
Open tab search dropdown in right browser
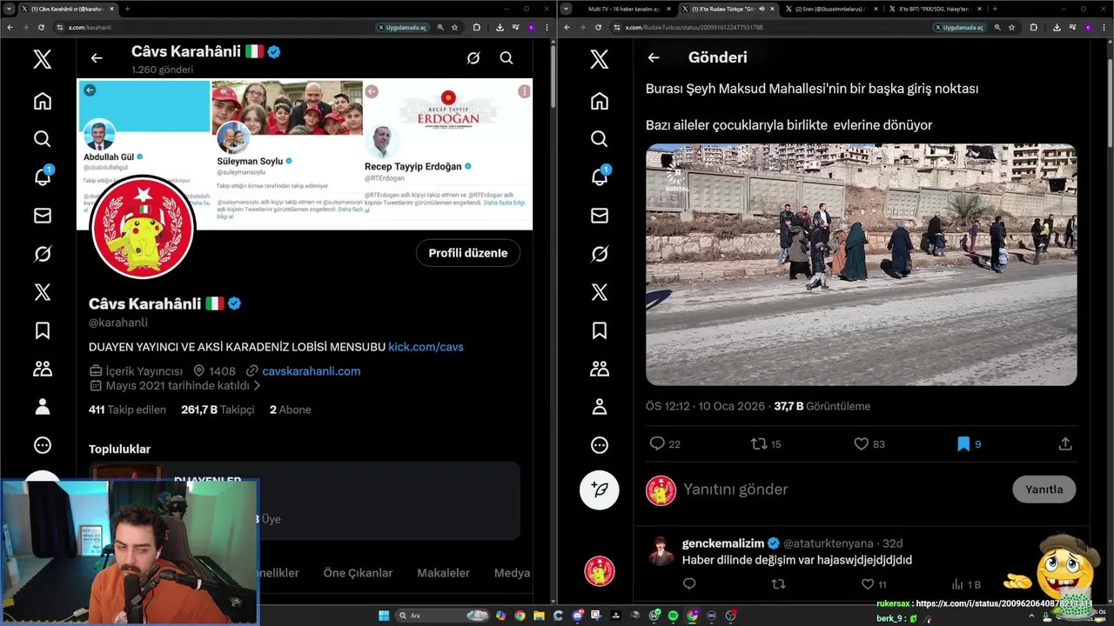click(567, 9)
